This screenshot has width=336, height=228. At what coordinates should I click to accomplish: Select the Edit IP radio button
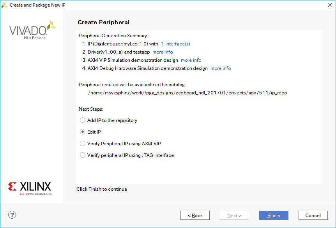point(83,132)
